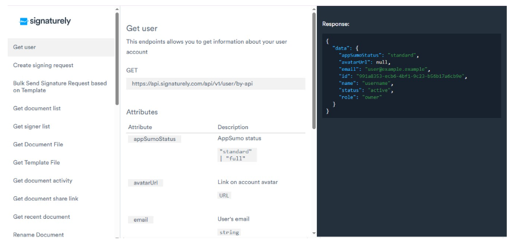The image size is (511, 240).
Task: Click the JSON response code block
Action: pyautogui.click(x=411, y=75)
